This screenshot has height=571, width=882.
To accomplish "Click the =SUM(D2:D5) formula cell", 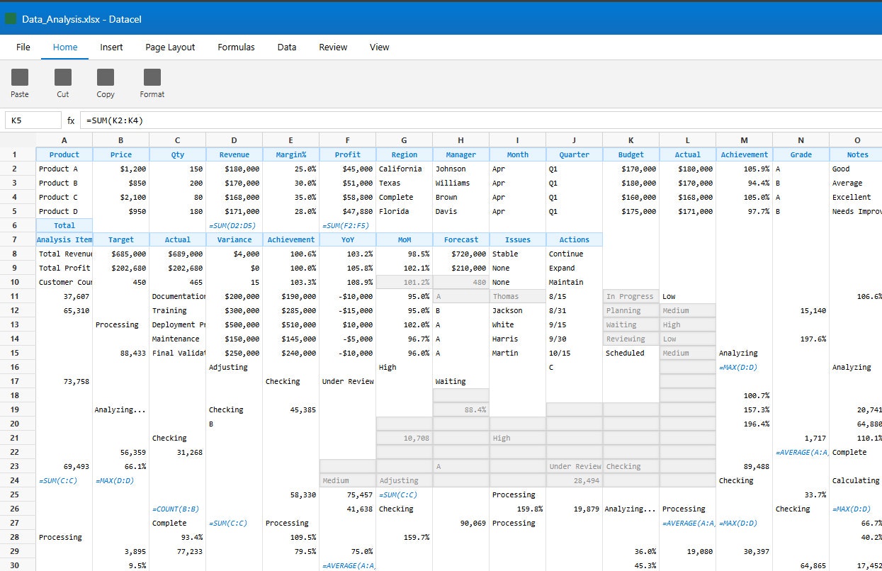I will (234, 225).
